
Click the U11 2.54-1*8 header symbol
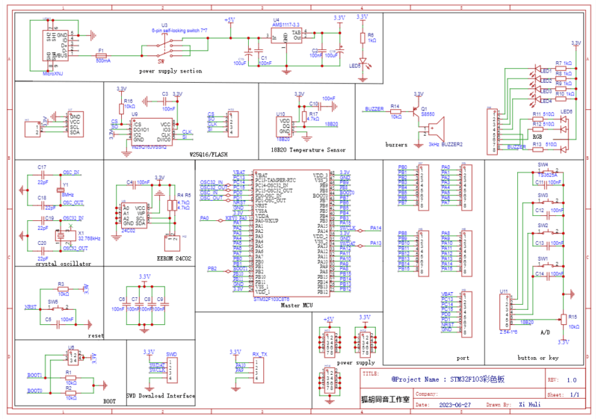coord(505,312)
